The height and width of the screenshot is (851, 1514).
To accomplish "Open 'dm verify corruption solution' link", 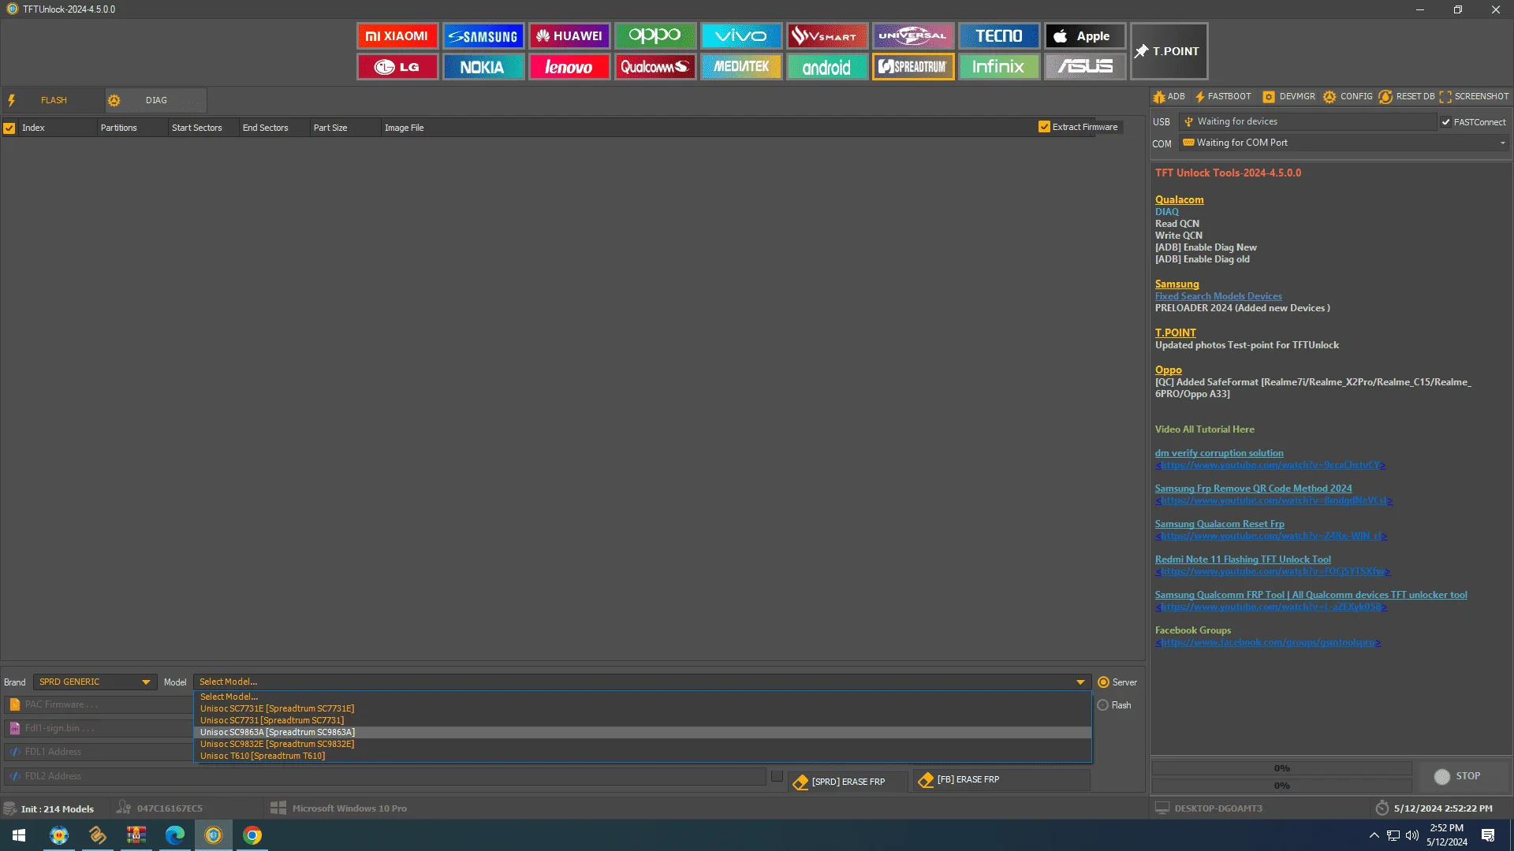I will [1219, 453].
